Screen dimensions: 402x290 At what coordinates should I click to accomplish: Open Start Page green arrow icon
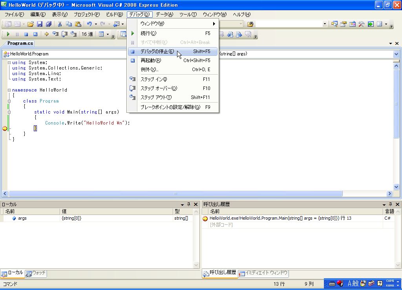371,24
